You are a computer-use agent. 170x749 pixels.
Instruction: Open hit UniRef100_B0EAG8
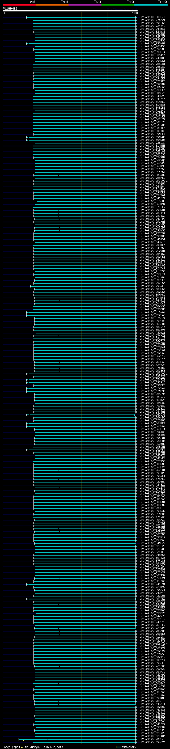point(152,23)
